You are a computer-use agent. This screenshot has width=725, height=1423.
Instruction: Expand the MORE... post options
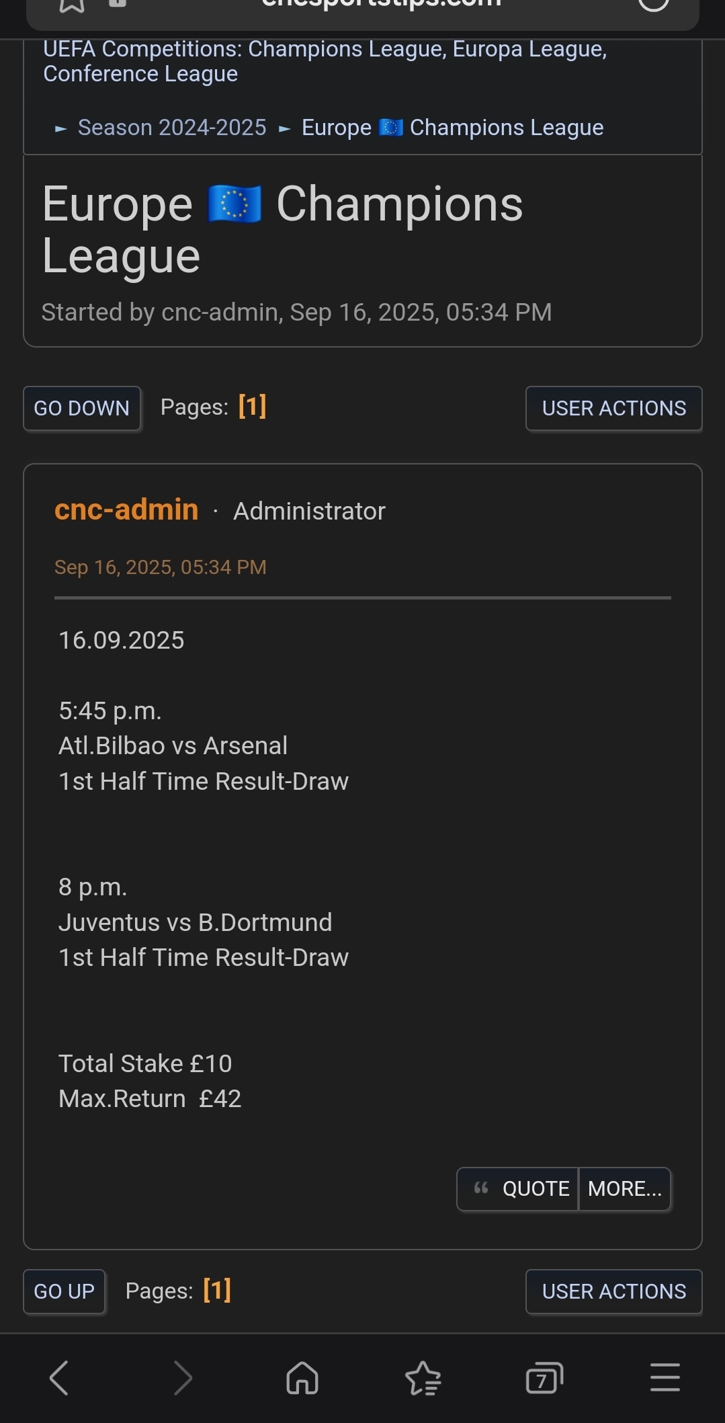625,1188
